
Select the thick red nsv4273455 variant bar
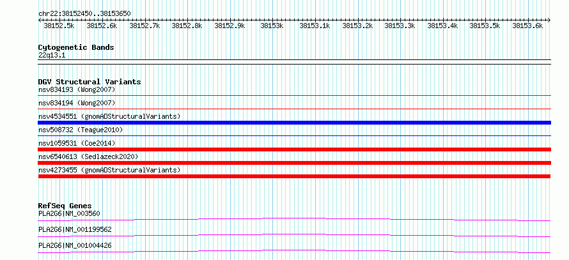(x=294, y=176)
